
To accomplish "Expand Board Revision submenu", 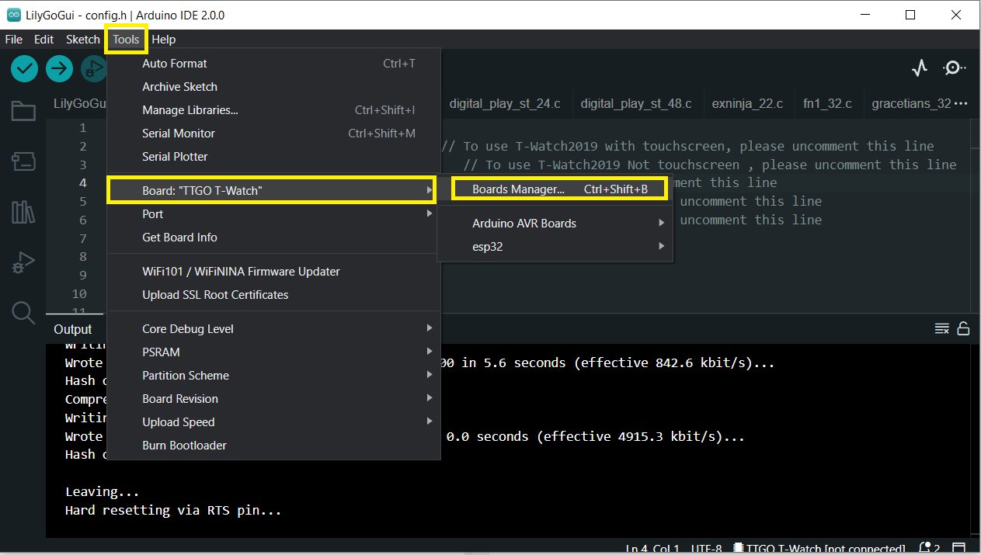I will [x=273, y=399].
